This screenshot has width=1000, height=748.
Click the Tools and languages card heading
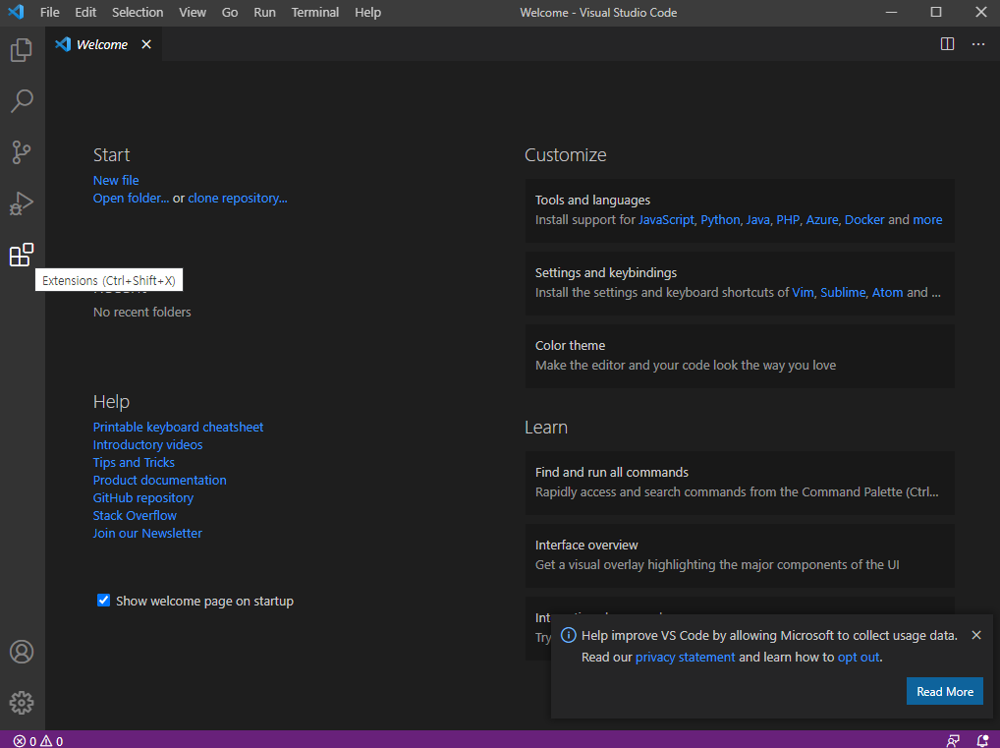[592, 200]
